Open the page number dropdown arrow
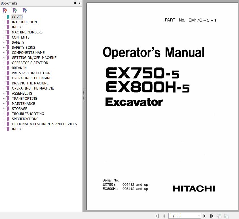 (x=199, y=216)
